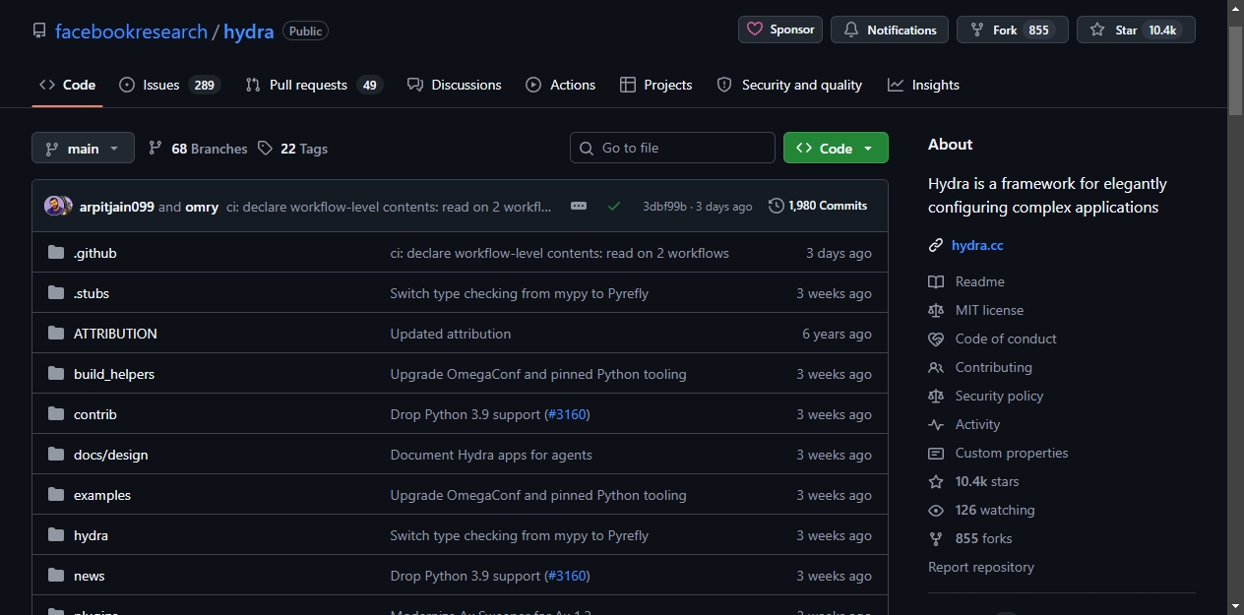Click the page vertical scrollbar thumb

1236,69
